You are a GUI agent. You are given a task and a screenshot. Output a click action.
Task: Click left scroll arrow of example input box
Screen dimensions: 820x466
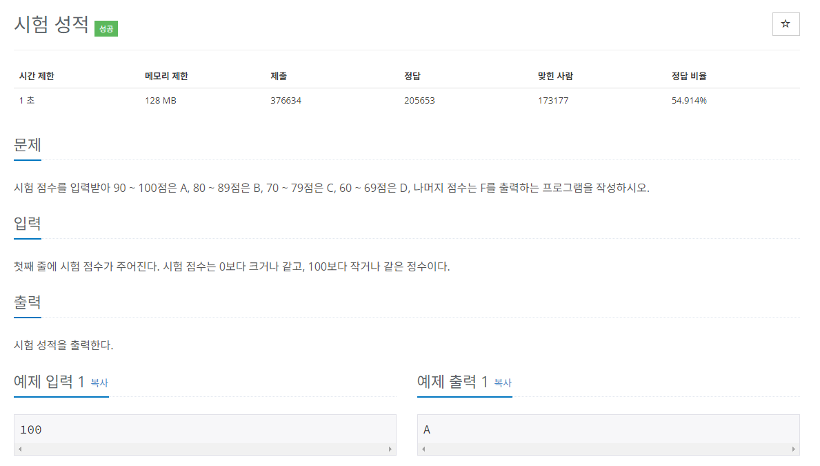pyautogui.click(x=21, y=449)
